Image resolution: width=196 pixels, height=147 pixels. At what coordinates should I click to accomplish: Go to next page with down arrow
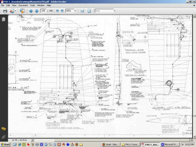37,11
